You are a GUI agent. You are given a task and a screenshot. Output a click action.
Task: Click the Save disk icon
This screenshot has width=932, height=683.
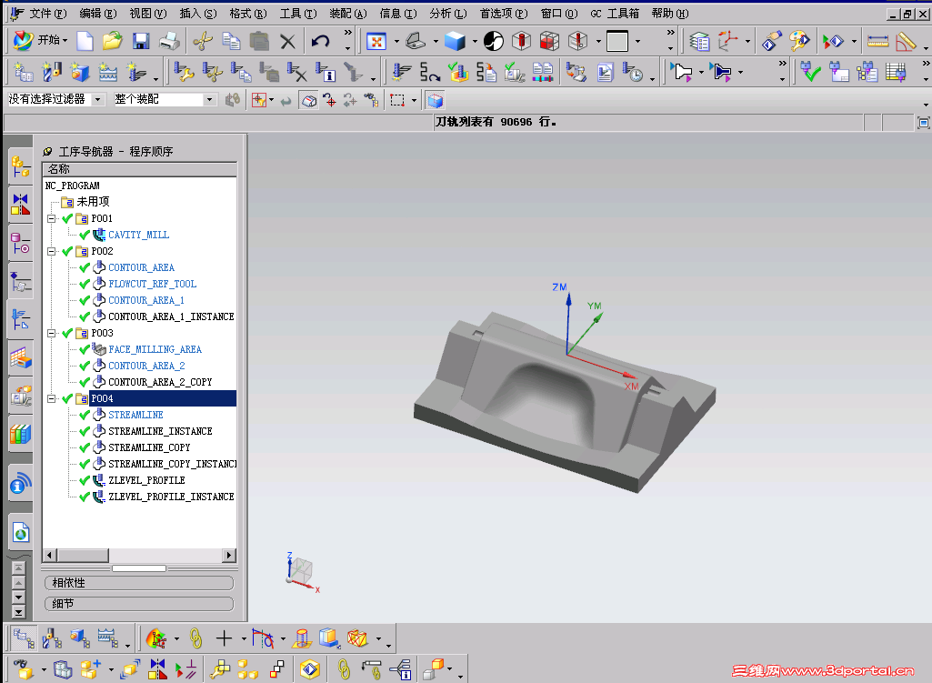click(x=140, y=41)
